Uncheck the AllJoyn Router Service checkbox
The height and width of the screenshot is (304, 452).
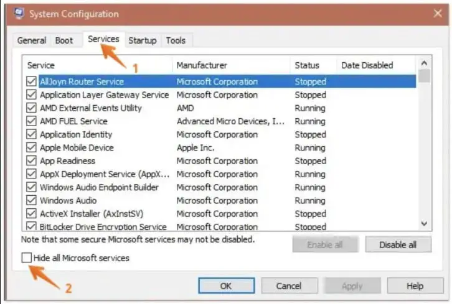point(31,81)
